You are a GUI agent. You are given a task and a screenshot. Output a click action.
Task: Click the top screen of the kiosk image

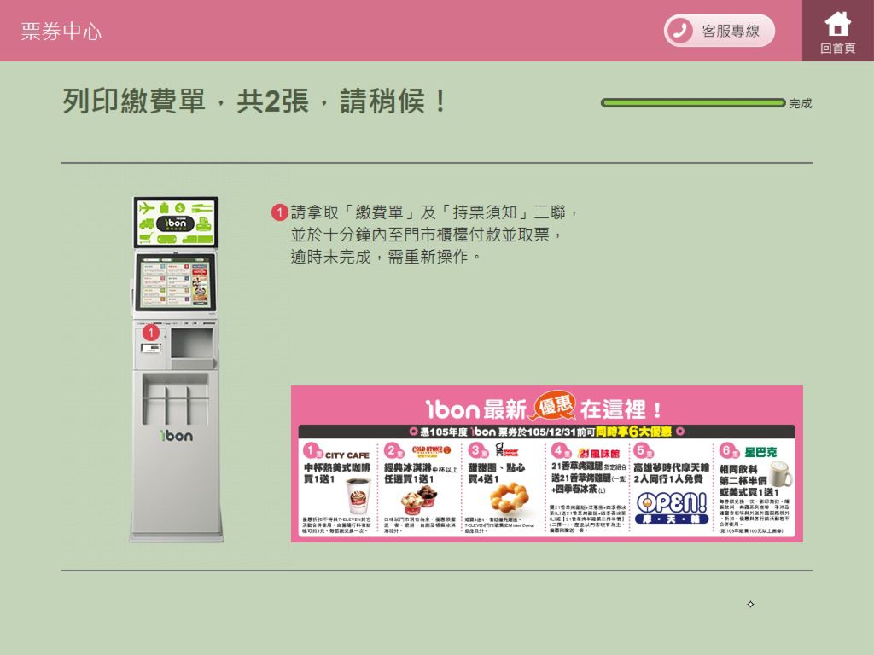point(176,223)
